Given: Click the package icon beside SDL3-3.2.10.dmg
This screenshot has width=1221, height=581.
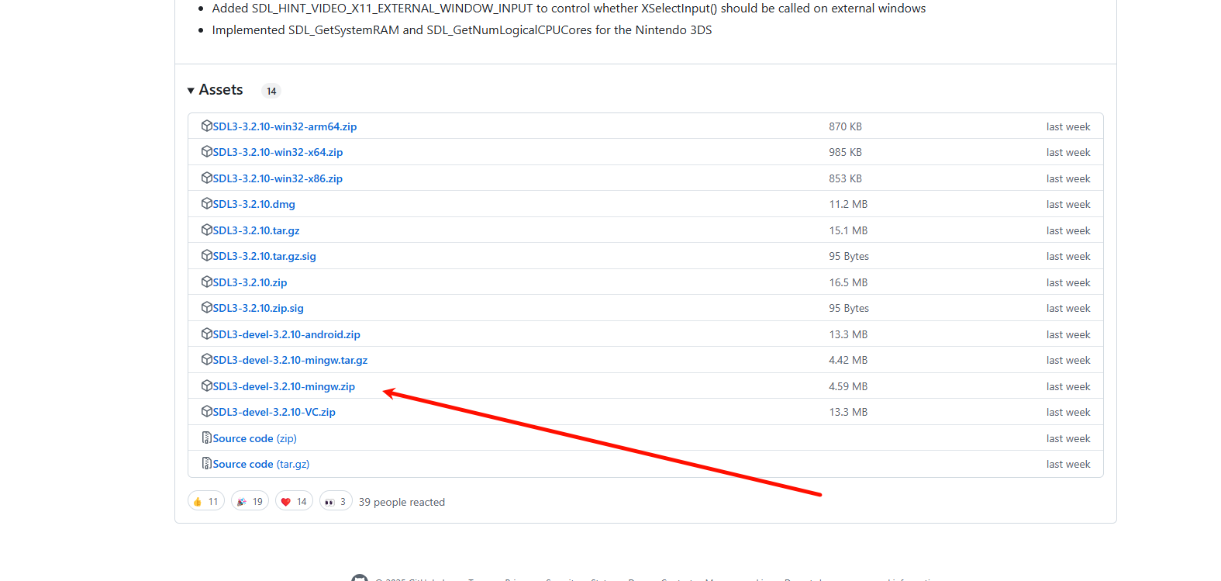Looking at the screenshot, I should coord(207,203).
